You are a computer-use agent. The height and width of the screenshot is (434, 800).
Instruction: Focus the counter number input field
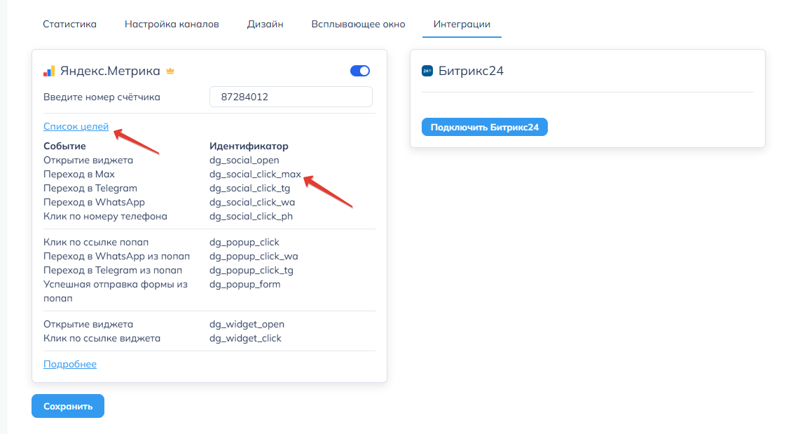pyautogui.click(x=291, y=97)
